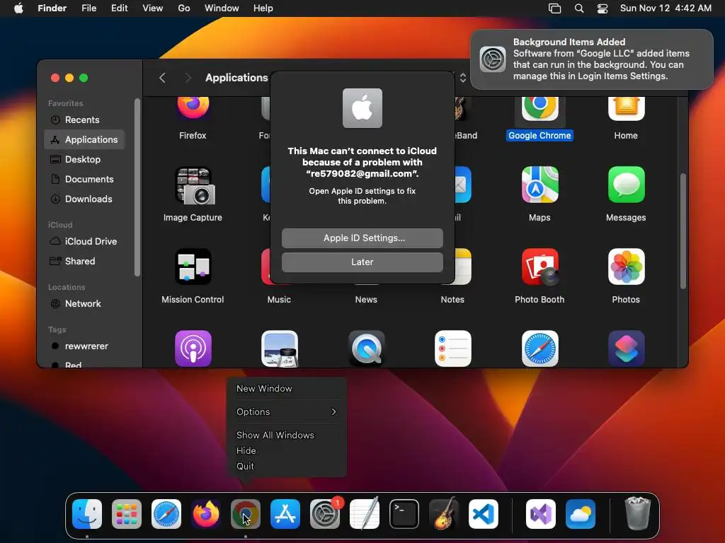The width and height of the screenshot is (725, 543).
Task: Choose Show All Windows in Dock menu
Action: pyautogui.click(x=287, y=435)
